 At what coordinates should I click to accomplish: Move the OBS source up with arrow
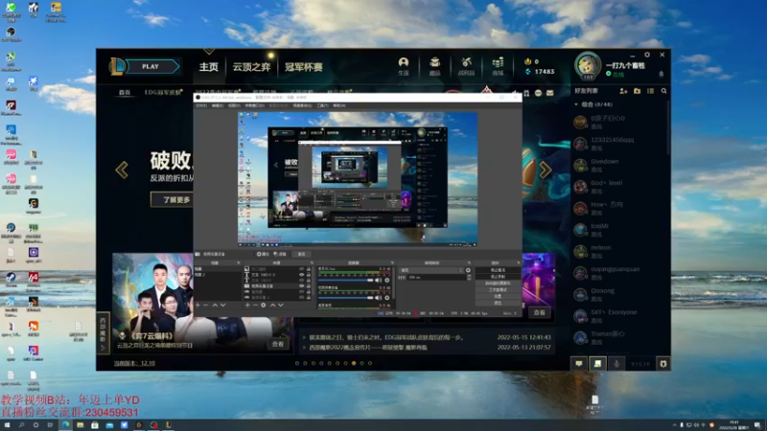[x=273, y=305]
